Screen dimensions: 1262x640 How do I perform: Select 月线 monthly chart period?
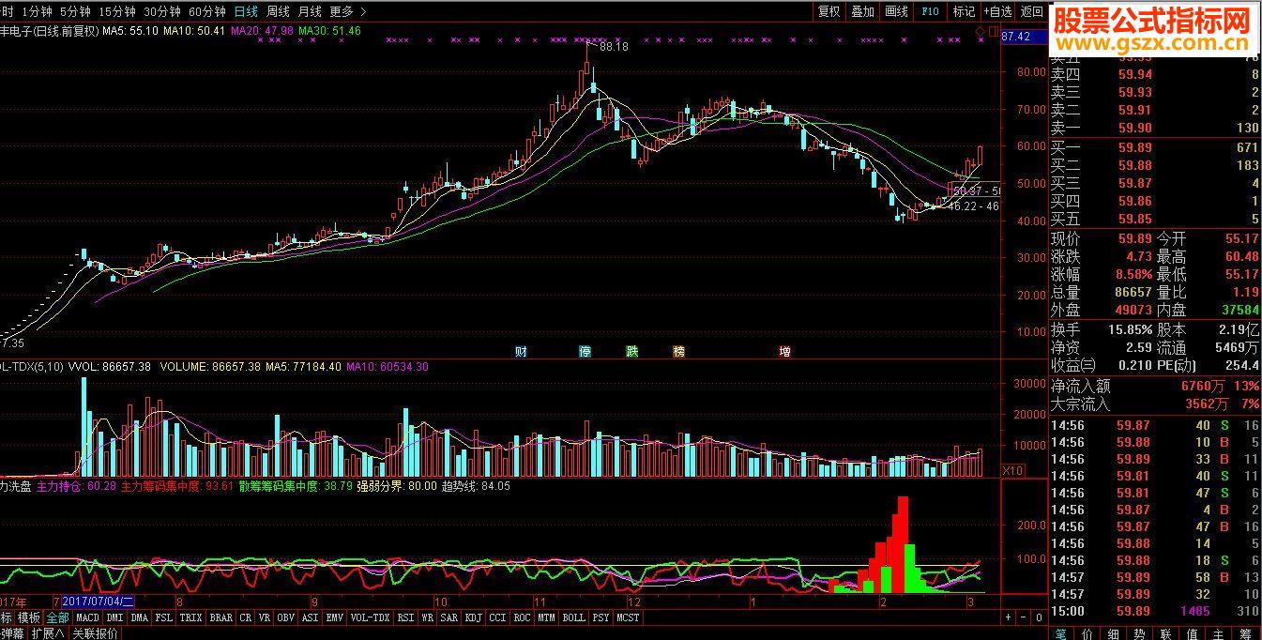(x=310, y=11)
